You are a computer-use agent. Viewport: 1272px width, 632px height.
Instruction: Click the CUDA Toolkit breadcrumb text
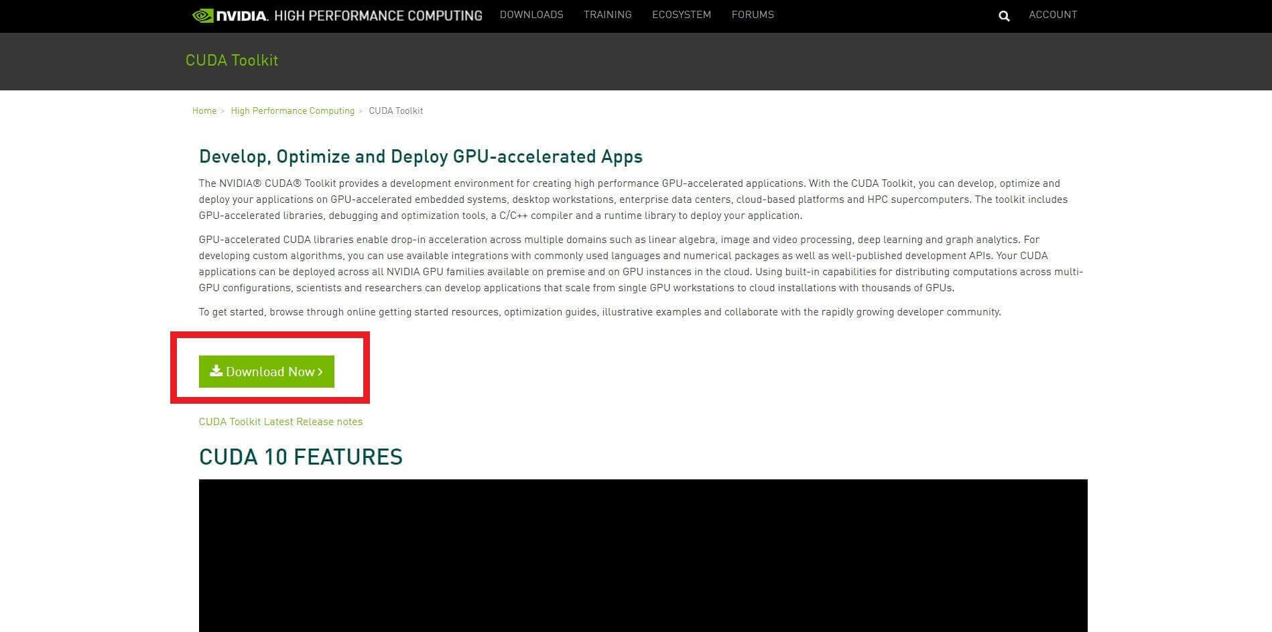pyautogui.click(x=396, y=111)
